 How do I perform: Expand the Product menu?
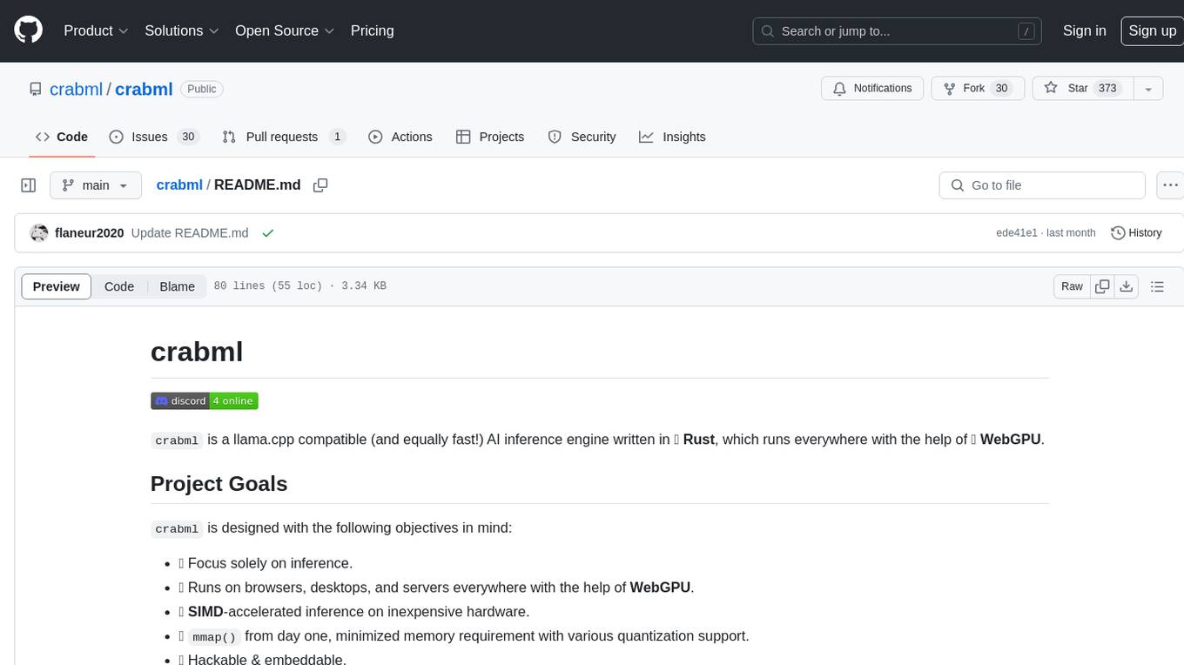96,30
